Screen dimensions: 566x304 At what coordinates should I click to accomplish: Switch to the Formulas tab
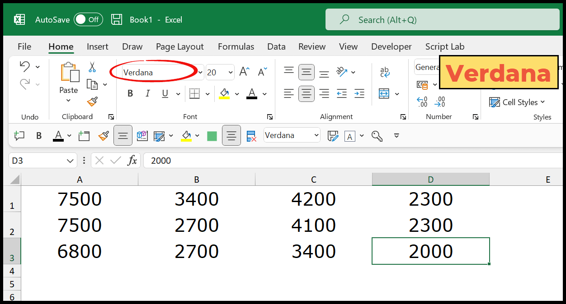click(236, 46)
